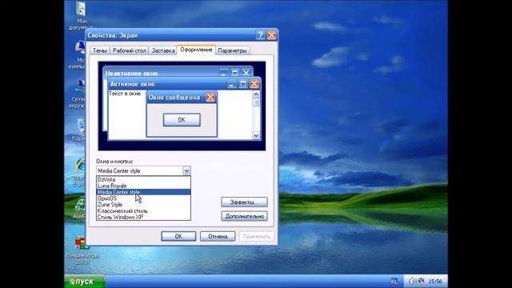Go to the Параметры tab

[x=232, y=50]
